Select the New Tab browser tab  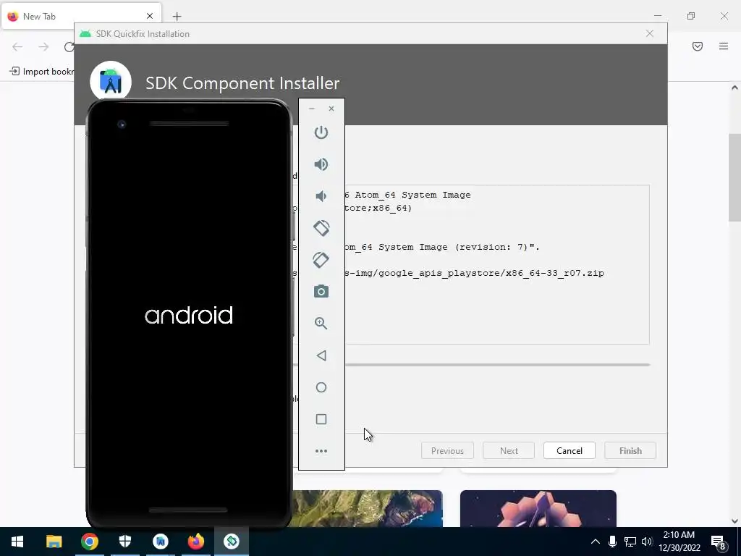pos(81,16)
